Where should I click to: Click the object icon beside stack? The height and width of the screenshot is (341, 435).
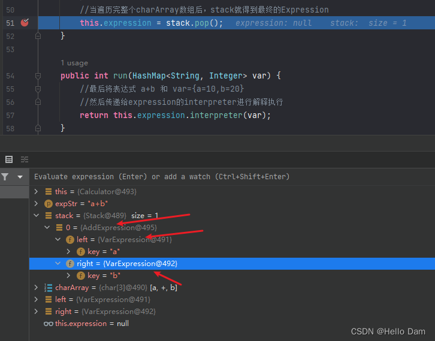click(x=49, y=216)
